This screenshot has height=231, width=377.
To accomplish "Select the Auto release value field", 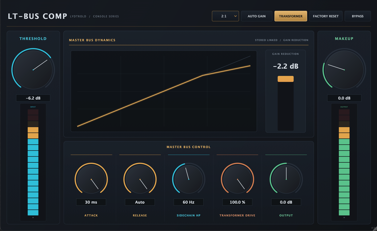I will pyautogui.click(x=140, y=202).
